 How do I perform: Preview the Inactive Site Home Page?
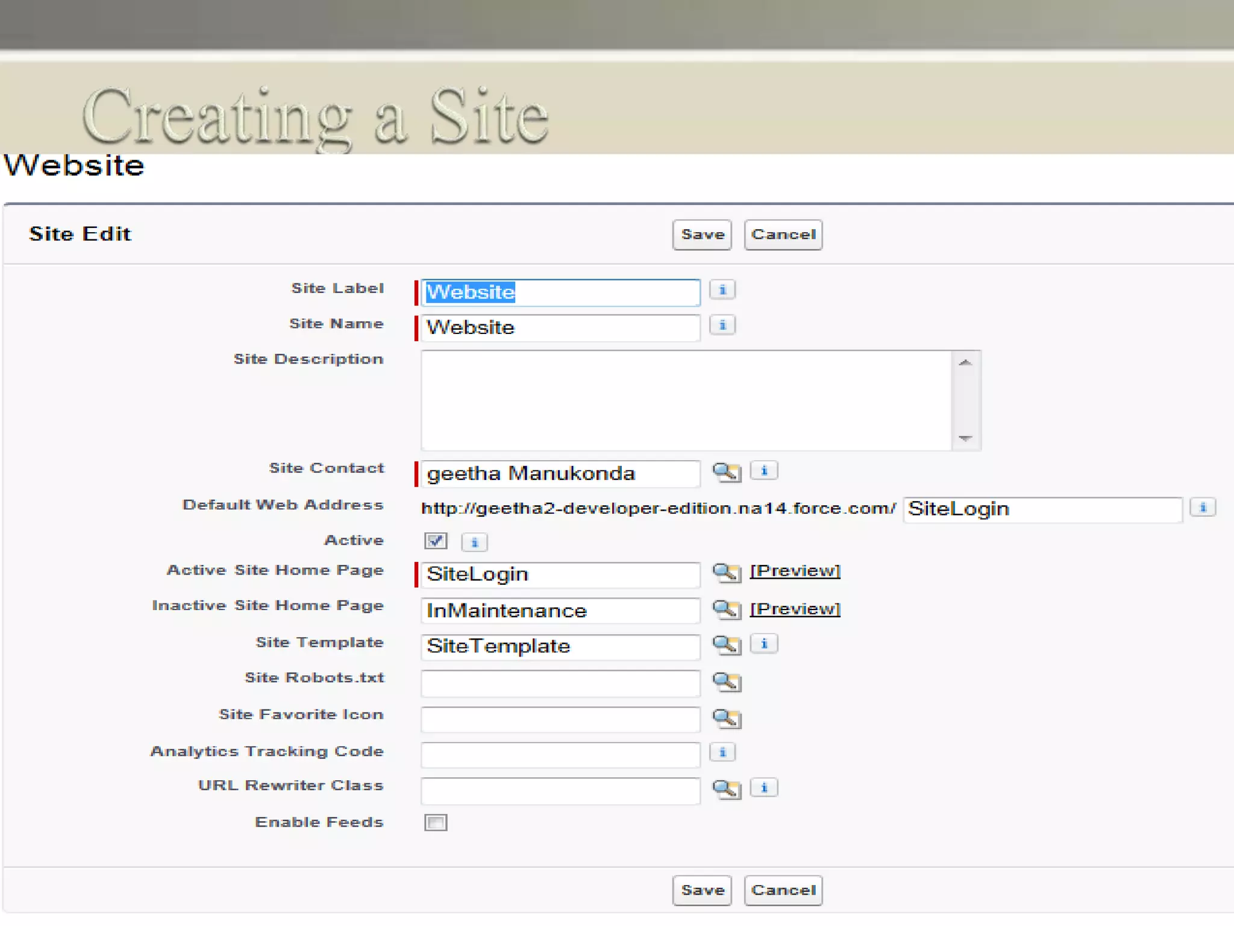tap(794, 609)
